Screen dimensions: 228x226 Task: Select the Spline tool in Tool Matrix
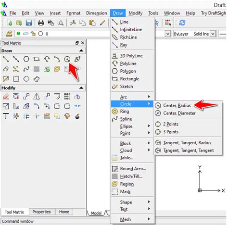tap(26, 69)
